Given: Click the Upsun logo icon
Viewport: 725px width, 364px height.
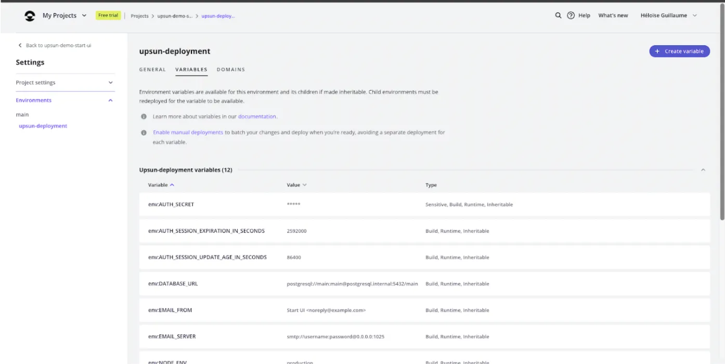Looking at the screenshot, I should tap(30, 16).
